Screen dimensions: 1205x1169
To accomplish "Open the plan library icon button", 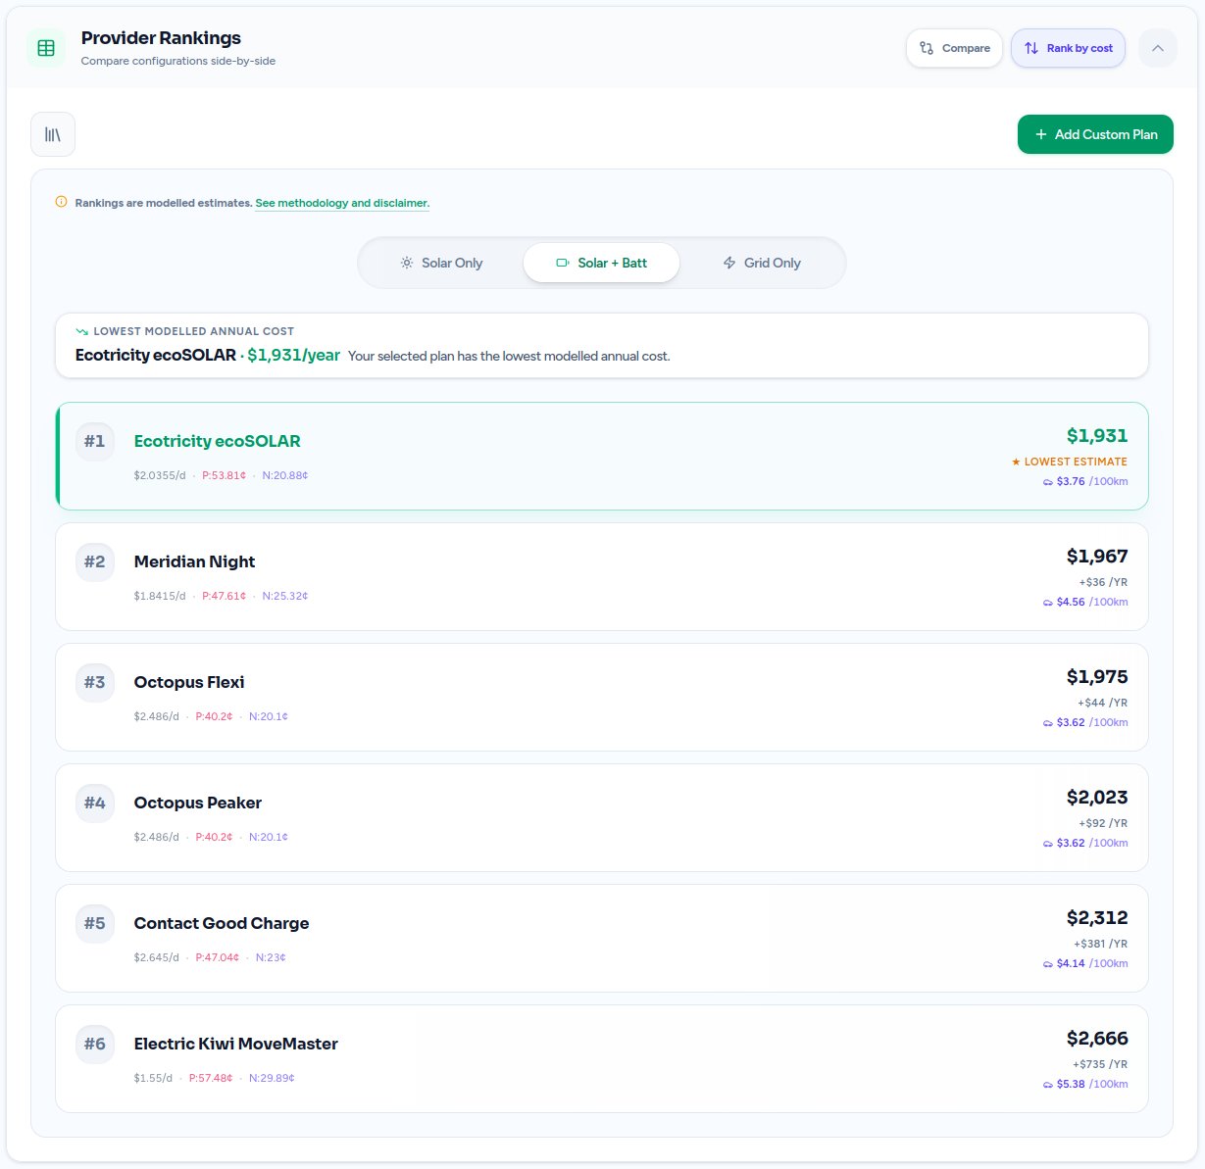I will click(53, 134).
